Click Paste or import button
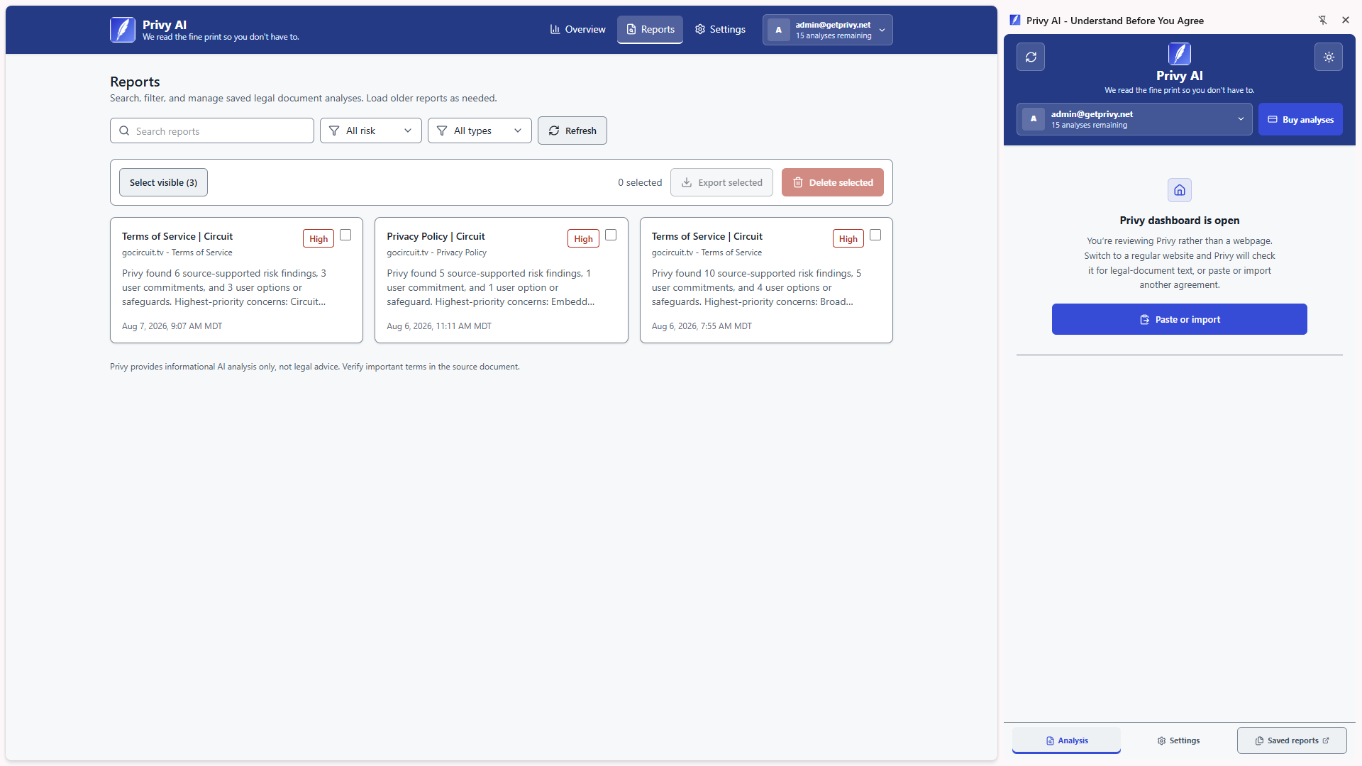1362x766 pixels. [x=1179, y=319]
